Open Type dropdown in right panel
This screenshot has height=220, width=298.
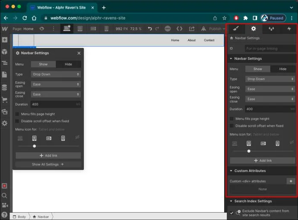[x=270, y=79]
